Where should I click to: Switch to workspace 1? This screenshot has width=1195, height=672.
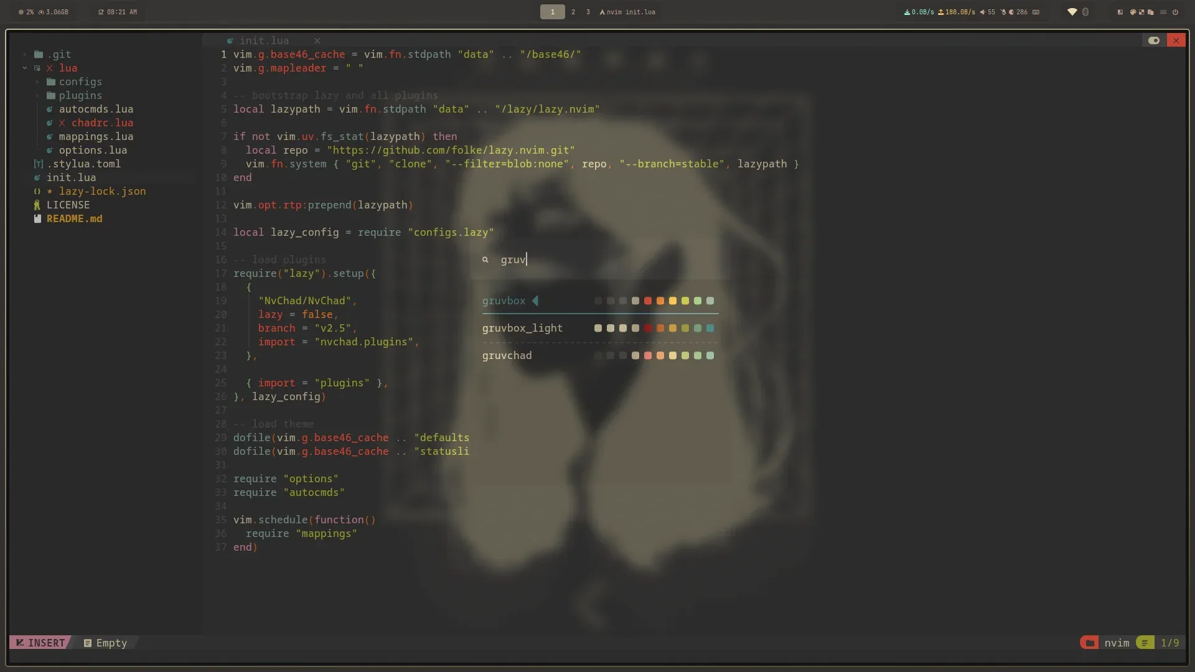[x=552, y=12]
